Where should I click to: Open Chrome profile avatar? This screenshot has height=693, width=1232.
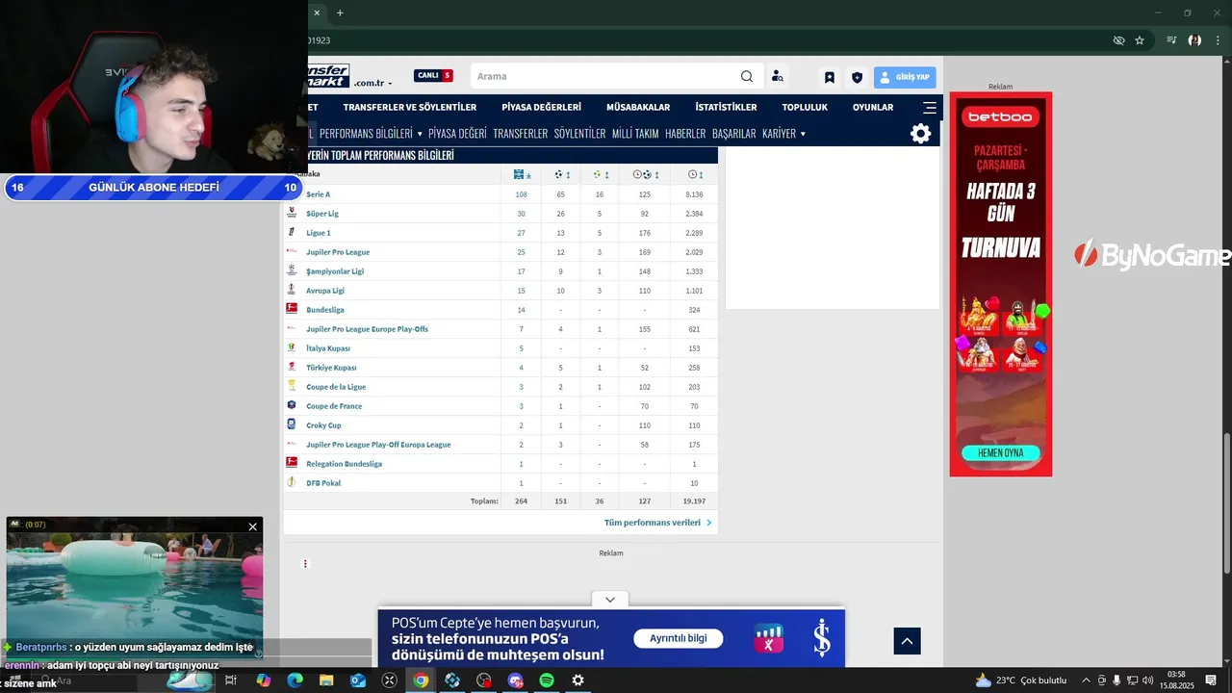(x=1194, y=40)
